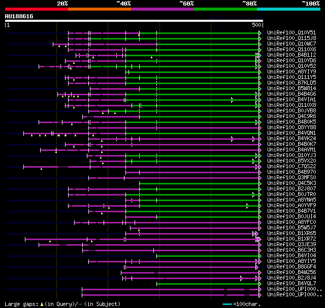Select the AU188616 query name

click(19, 16)
